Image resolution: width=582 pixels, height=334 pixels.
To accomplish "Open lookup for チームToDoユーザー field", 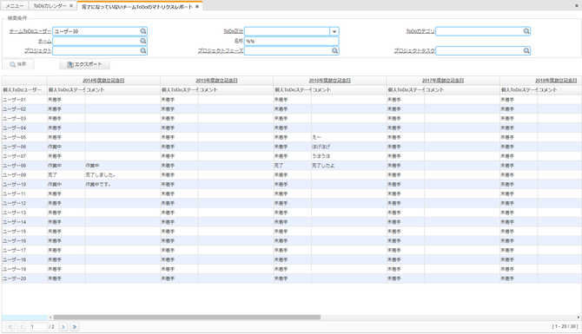I will click(143, 31).
